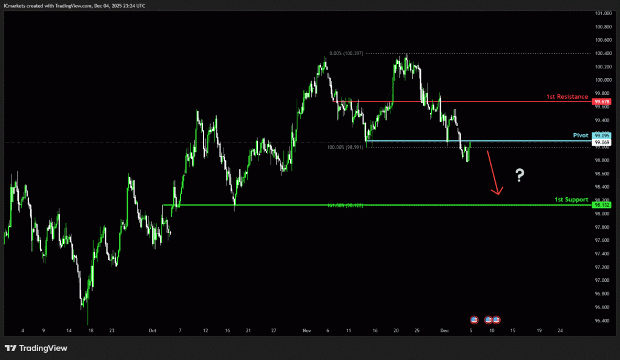620x360 pixels.
Task: Click the TradingView logo
Action: (36, 348)
